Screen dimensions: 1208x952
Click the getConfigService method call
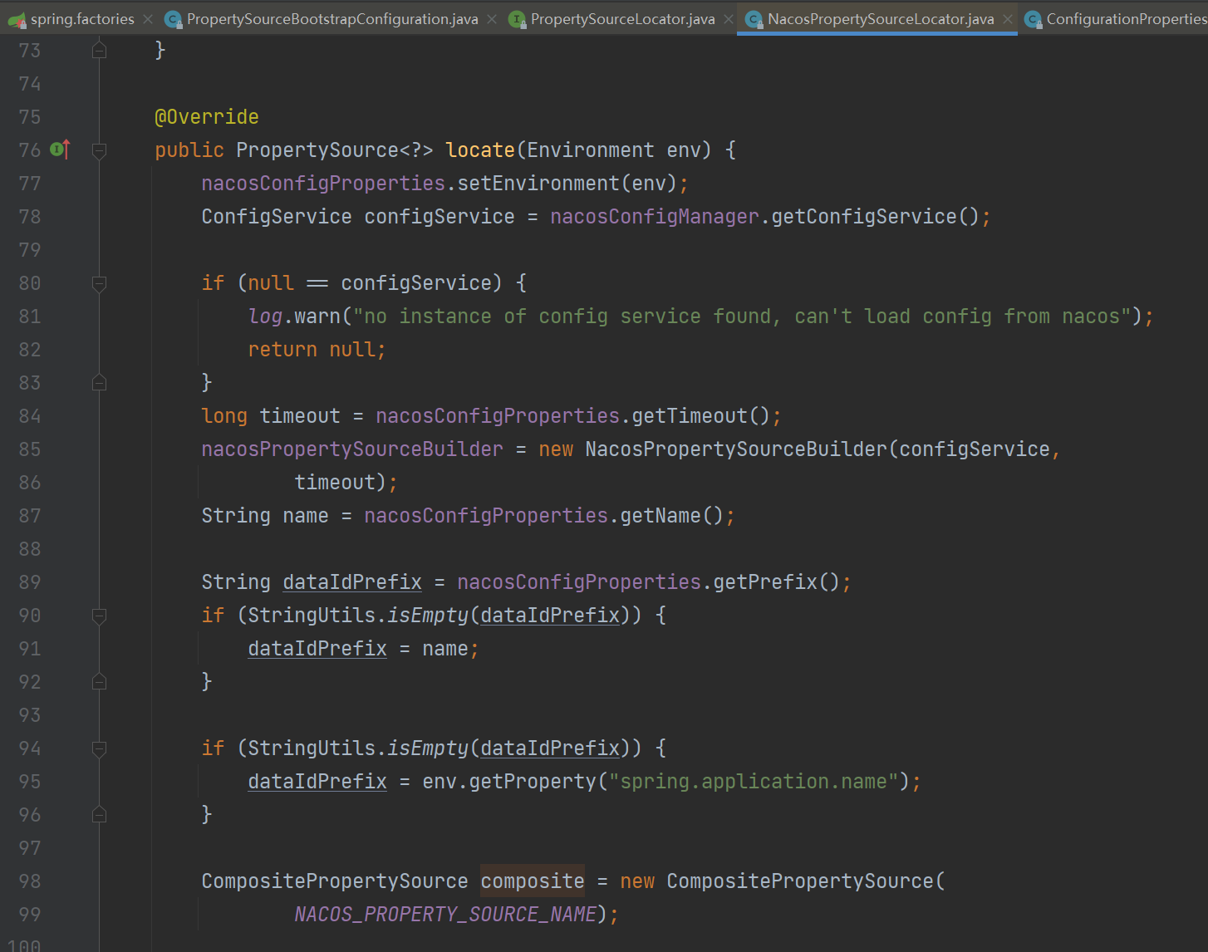864,217
